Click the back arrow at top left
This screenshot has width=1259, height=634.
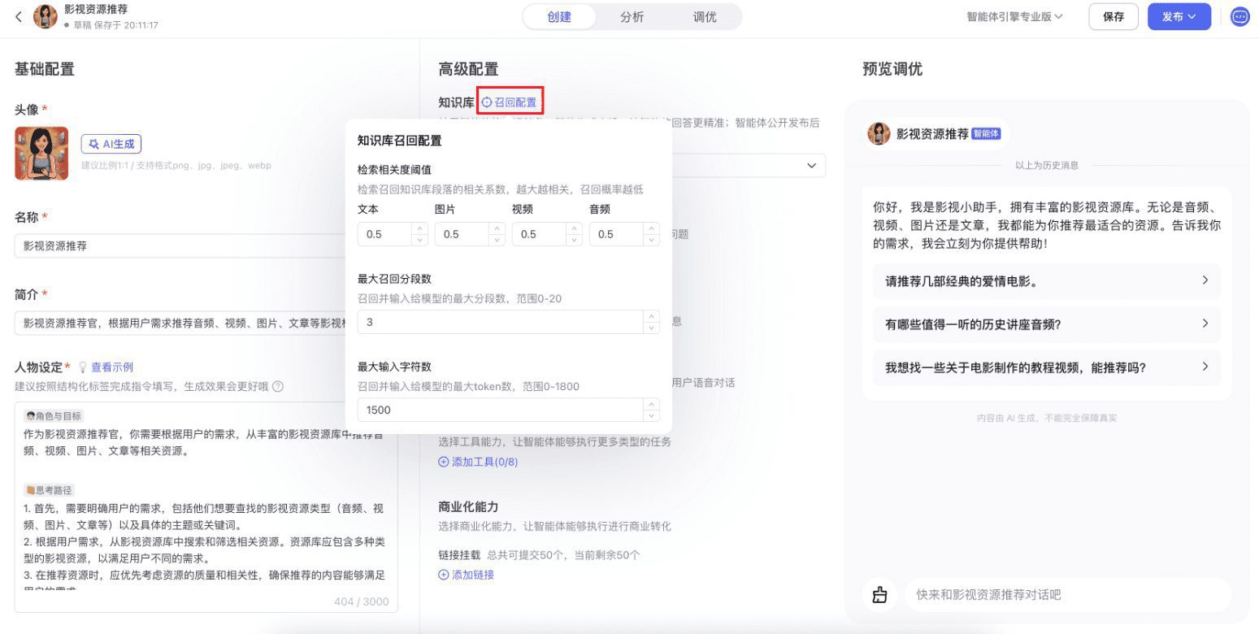click(19, 16)
